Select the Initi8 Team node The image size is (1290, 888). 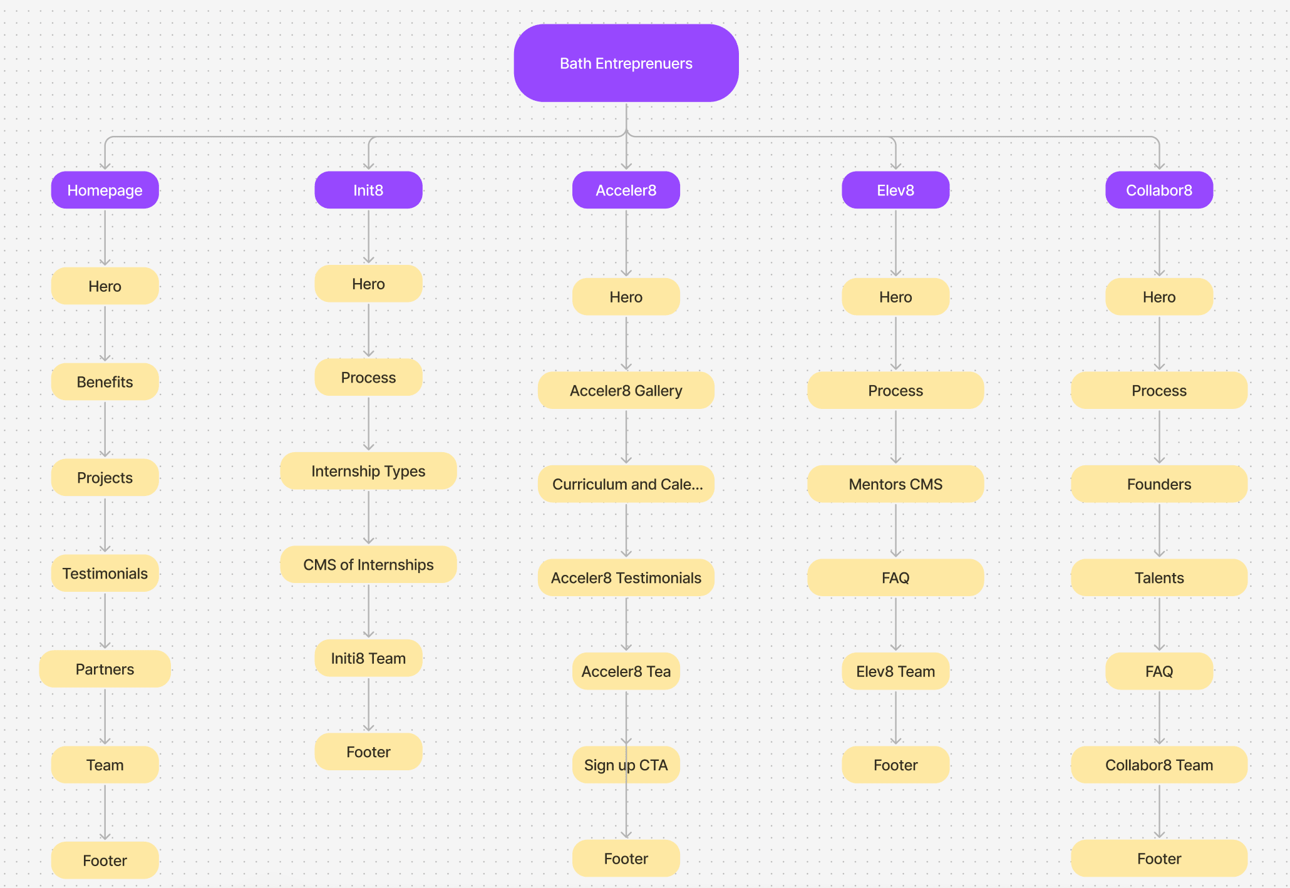[x=368, y=658]
